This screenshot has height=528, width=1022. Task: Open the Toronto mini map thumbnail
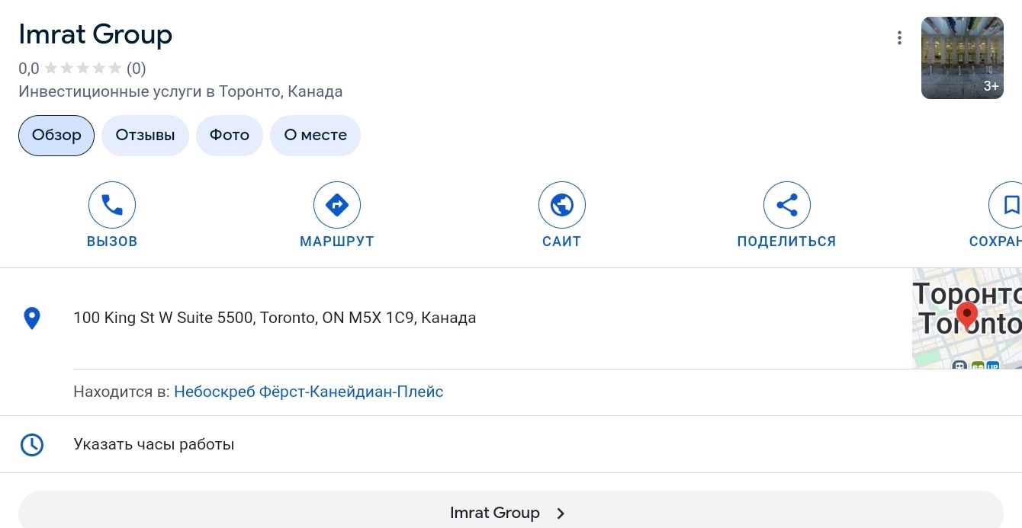[x=967, y=318]
